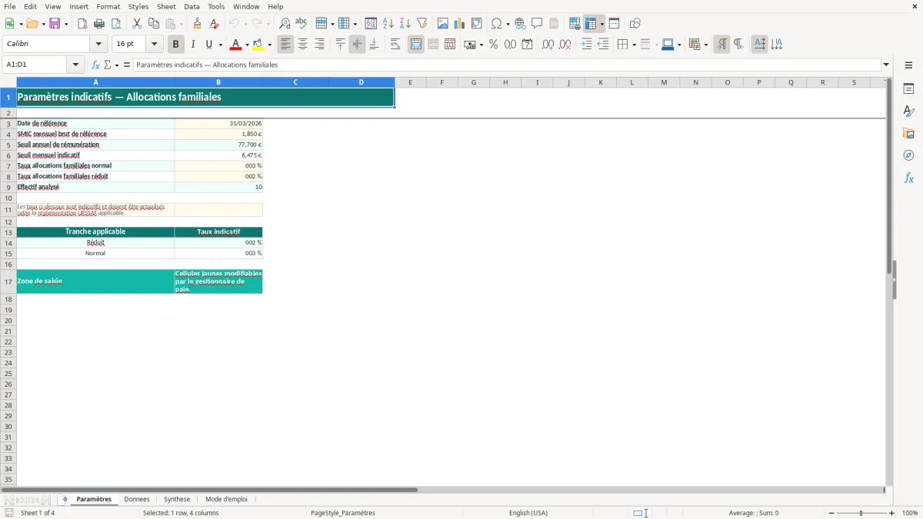Viewport: 923px width, 519px height.
Task: Click the zoom slider handle
Action: coord(861,513)
